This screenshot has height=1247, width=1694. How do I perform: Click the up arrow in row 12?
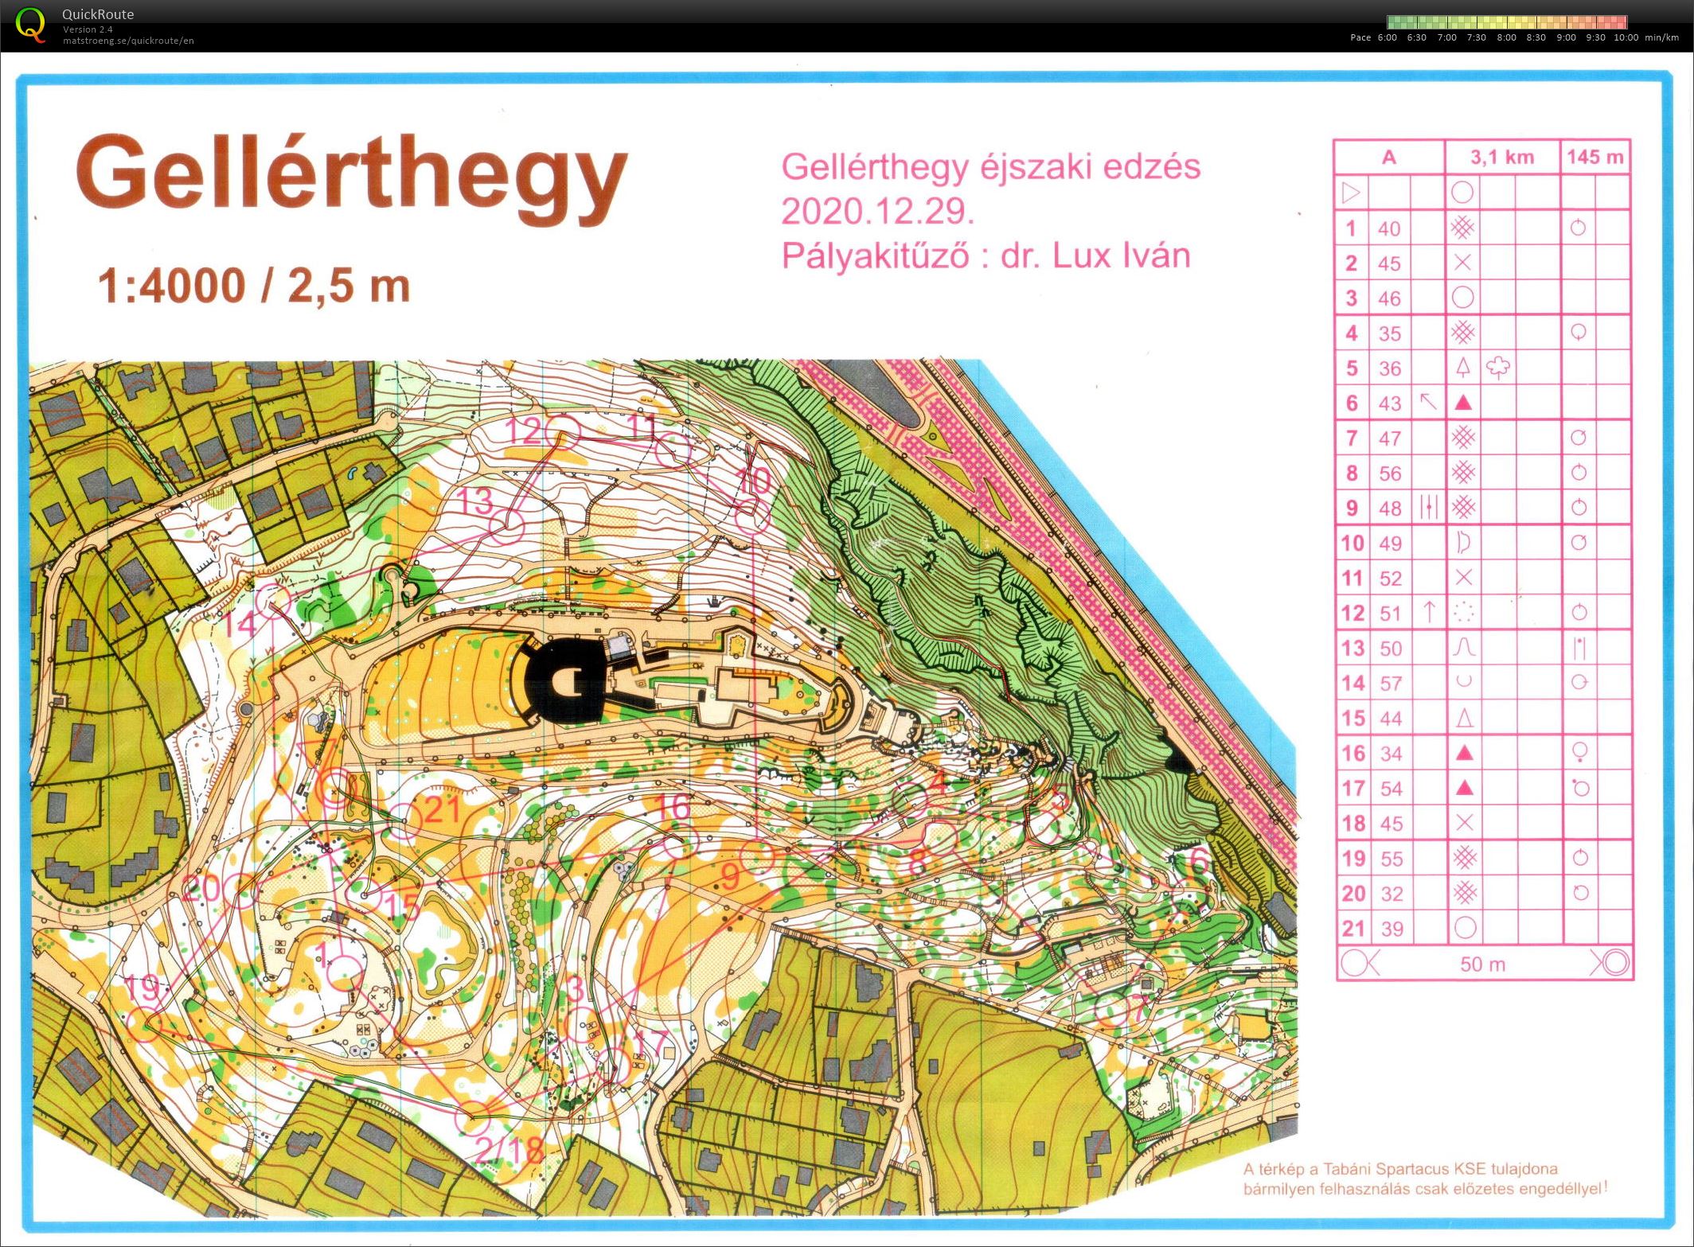pyautogui.click(x=1428, y=613)
